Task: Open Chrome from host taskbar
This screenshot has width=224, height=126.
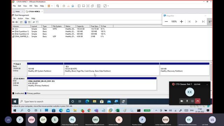Action: point(89,111)
